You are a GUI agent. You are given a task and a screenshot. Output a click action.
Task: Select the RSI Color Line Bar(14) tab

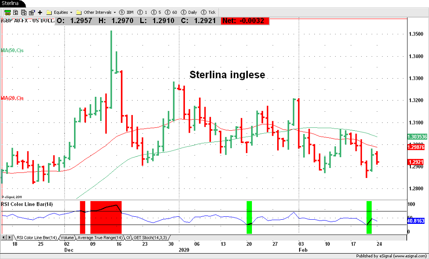pyautogui.click(x=36, y=237)
